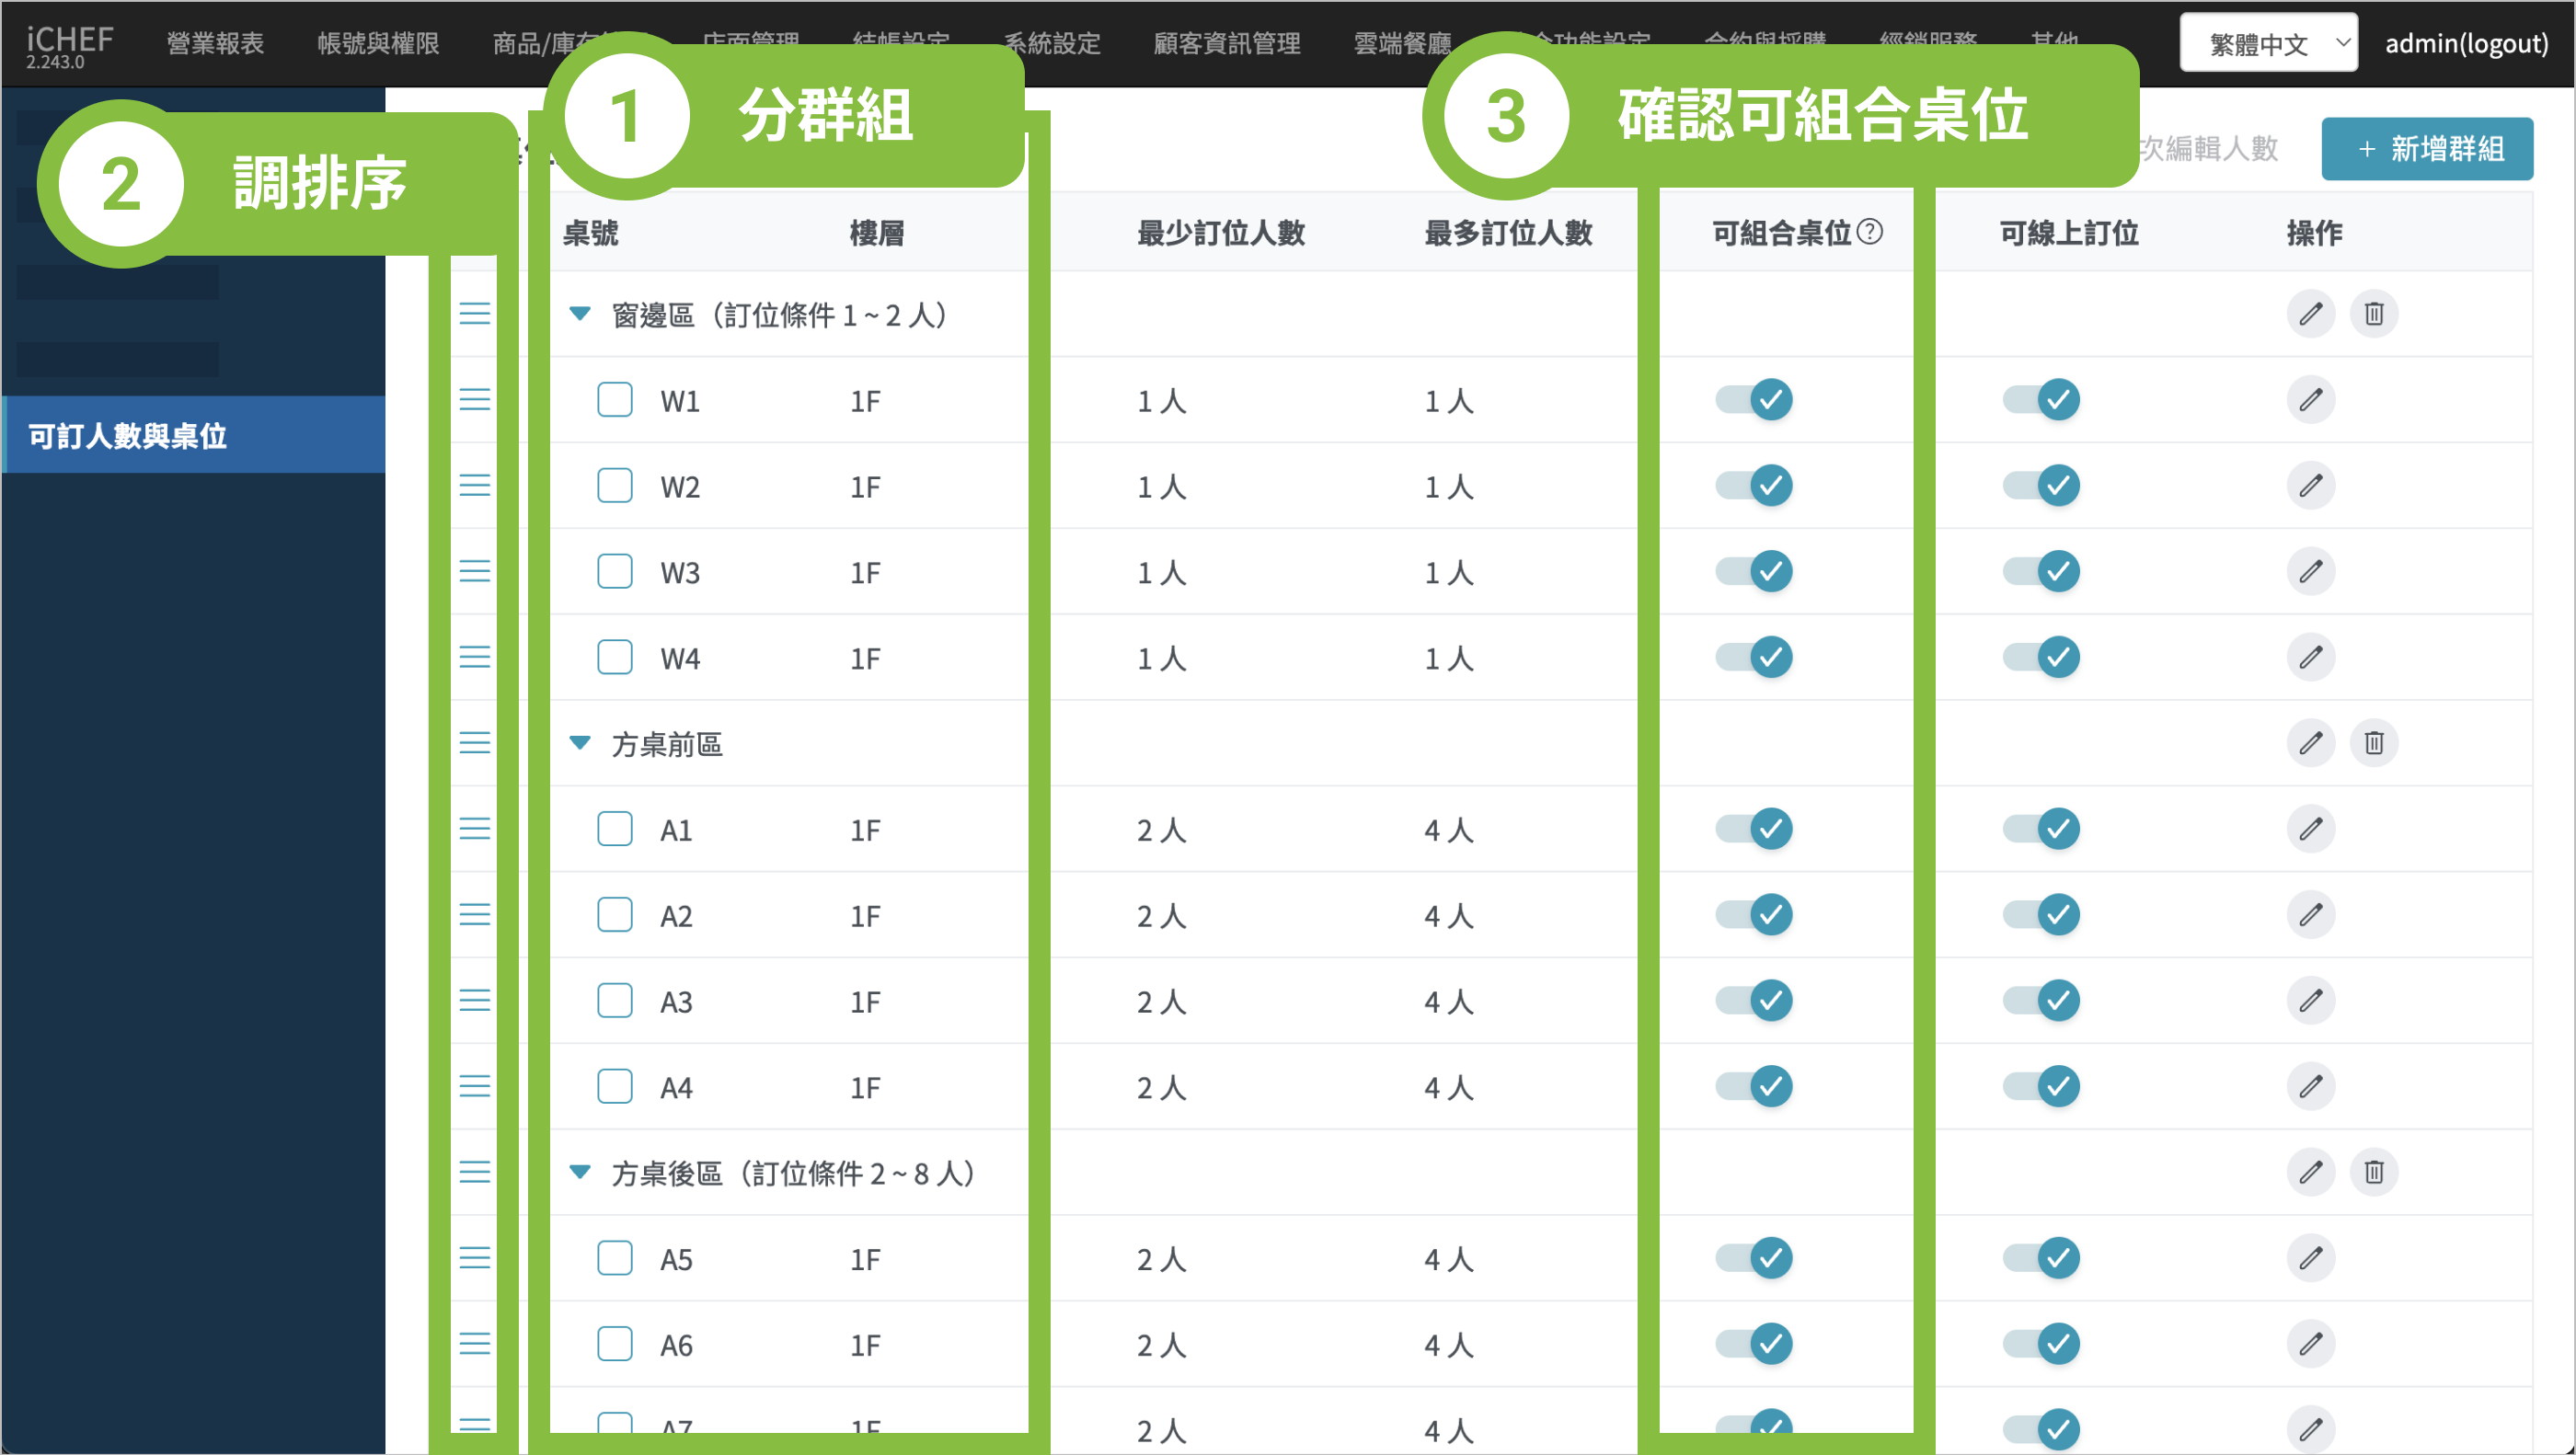
Task: Click edit pencil icon for table W1
Action: [2310, 400]
